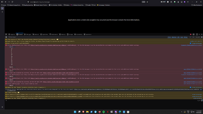Toggle the XHR console filter
The width and height of the screenshot is (203, 114).
click(x=193, y=37)
